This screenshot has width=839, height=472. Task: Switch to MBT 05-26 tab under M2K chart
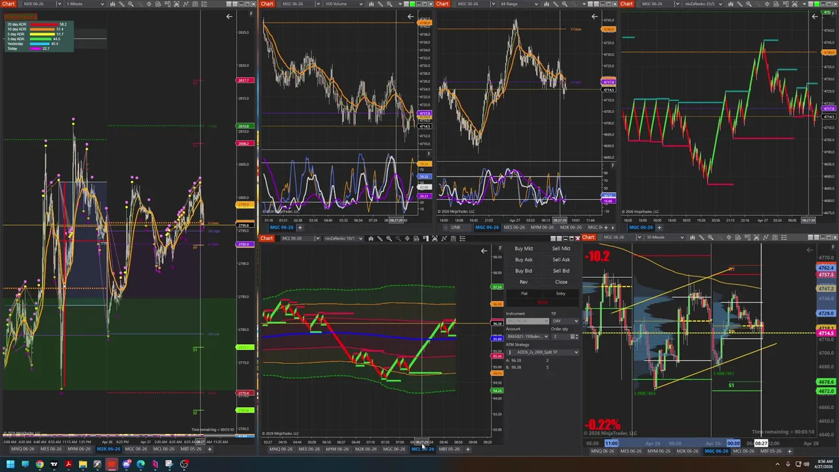[x=191, y=449]
